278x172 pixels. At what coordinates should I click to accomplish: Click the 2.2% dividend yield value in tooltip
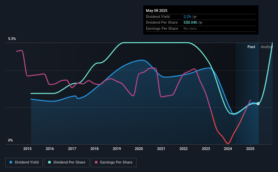(187, 17)
